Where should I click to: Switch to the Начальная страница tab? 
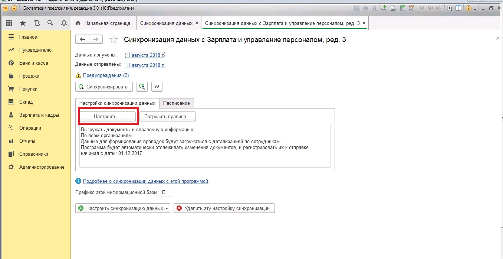click(x=103, y=23)
